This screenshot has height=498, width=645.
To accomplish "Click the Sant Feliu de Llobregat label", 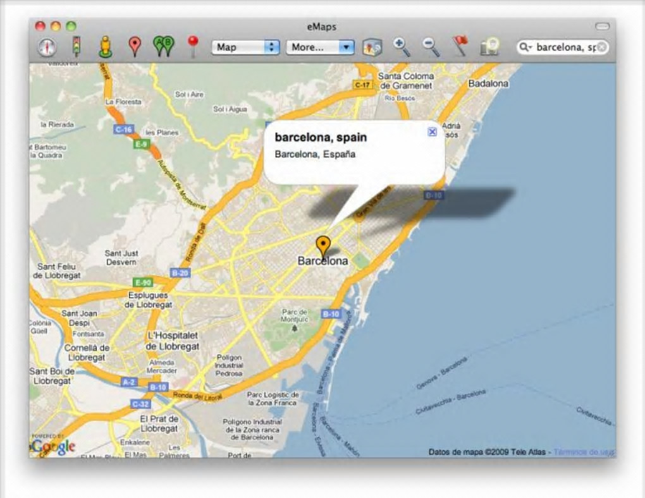I will pyautogui.click(x=57, y=271).
